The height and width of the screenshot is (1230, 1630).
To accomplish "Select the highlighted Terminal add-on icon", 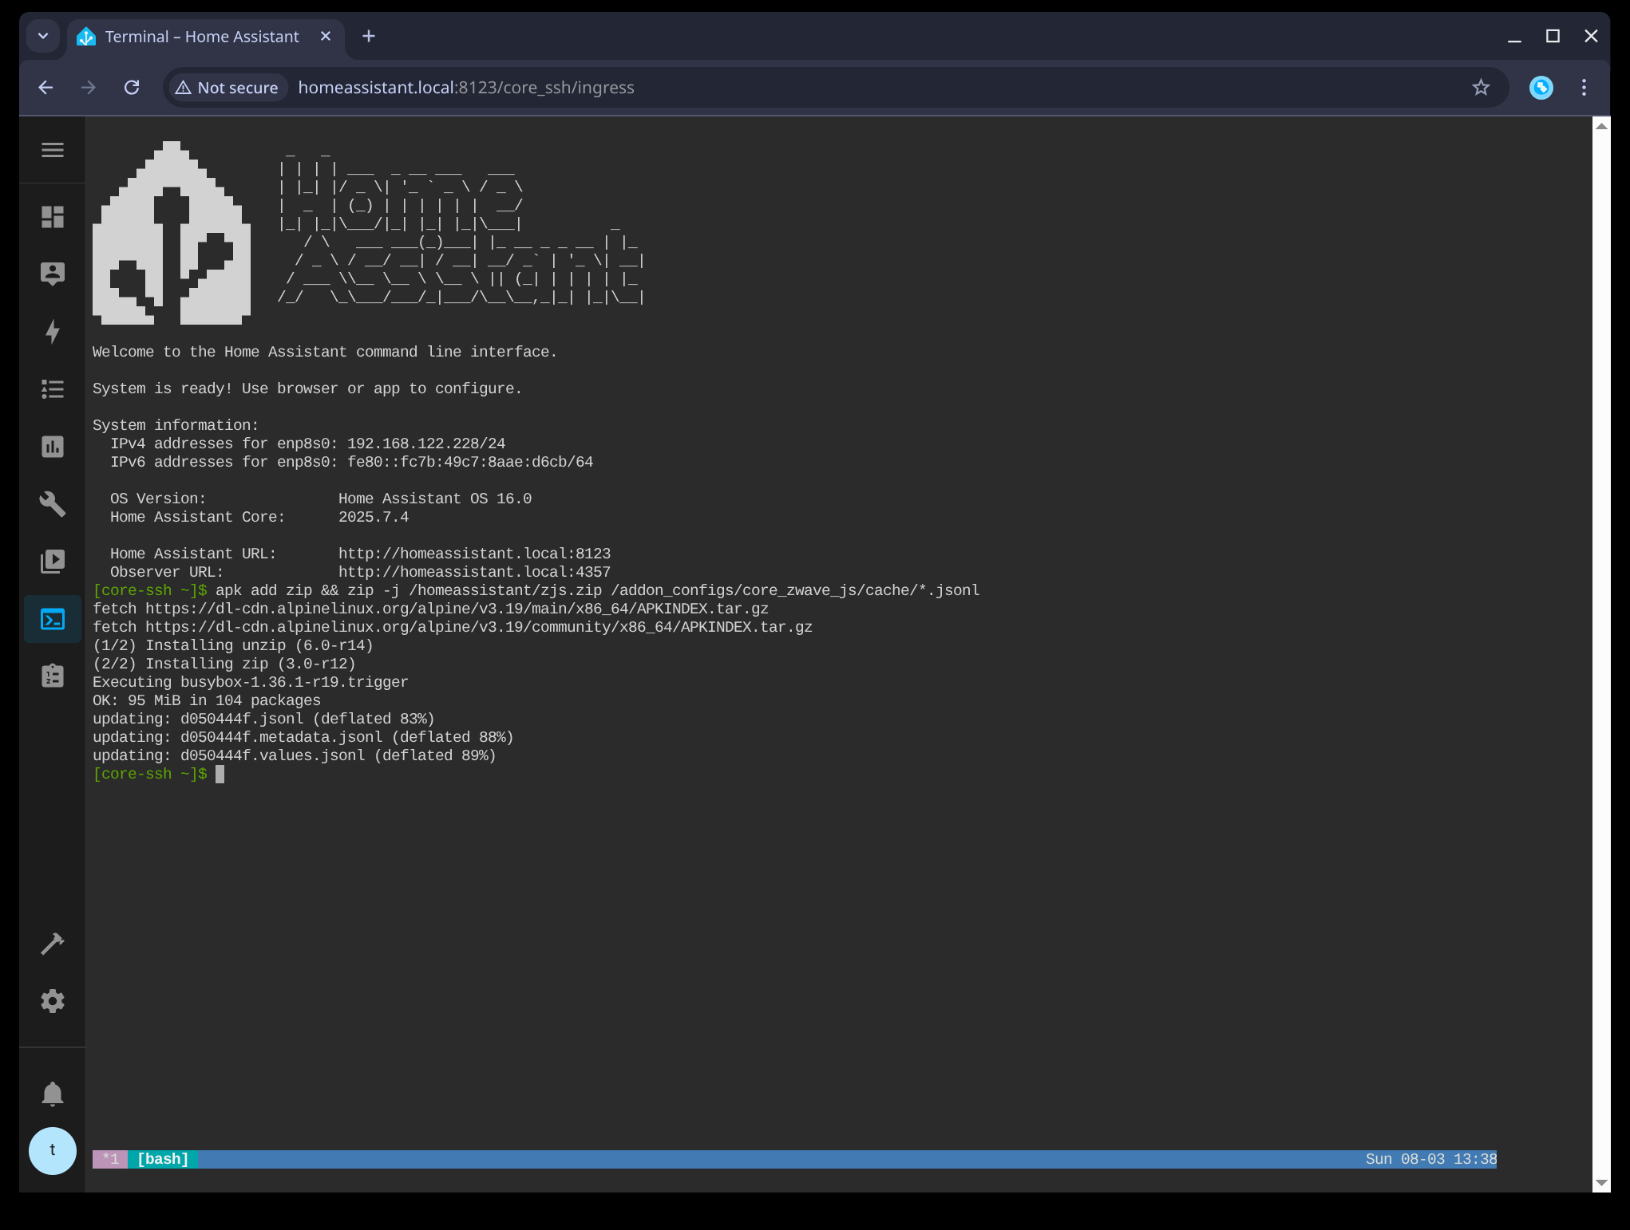I will pyautogui.click(x=53, y=619).
